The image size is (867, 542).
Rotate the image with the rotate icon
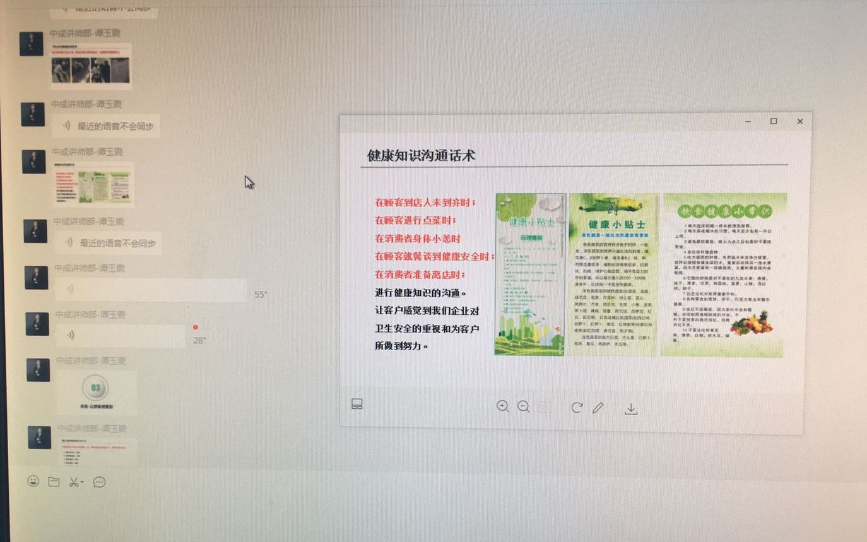577,408
